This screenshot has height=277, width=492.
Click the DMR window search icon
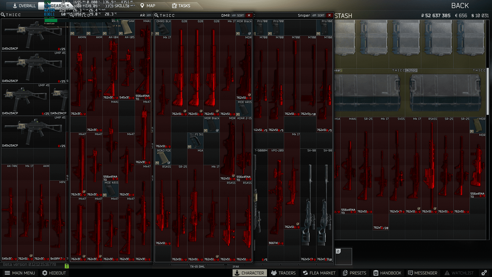(x=157, y=15)
